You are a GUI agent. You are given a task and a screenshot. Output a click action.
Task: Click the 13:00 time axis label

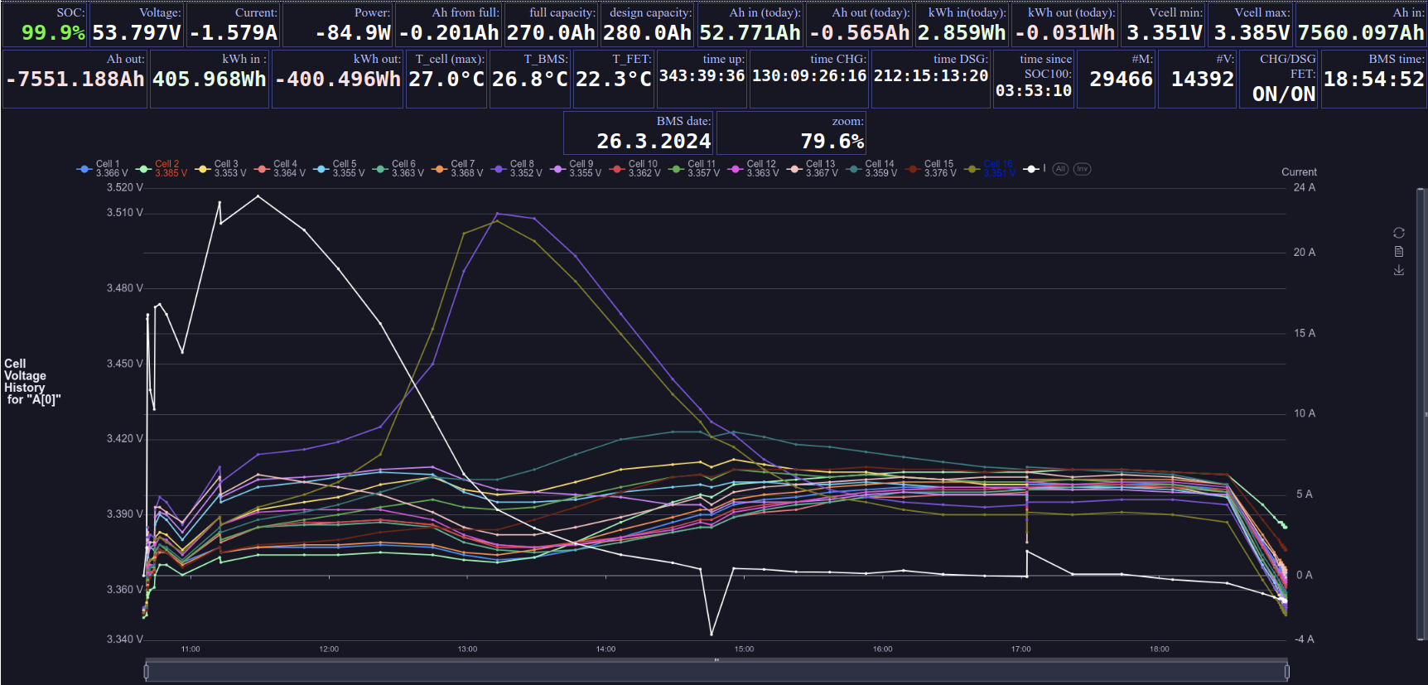(467, 649)
